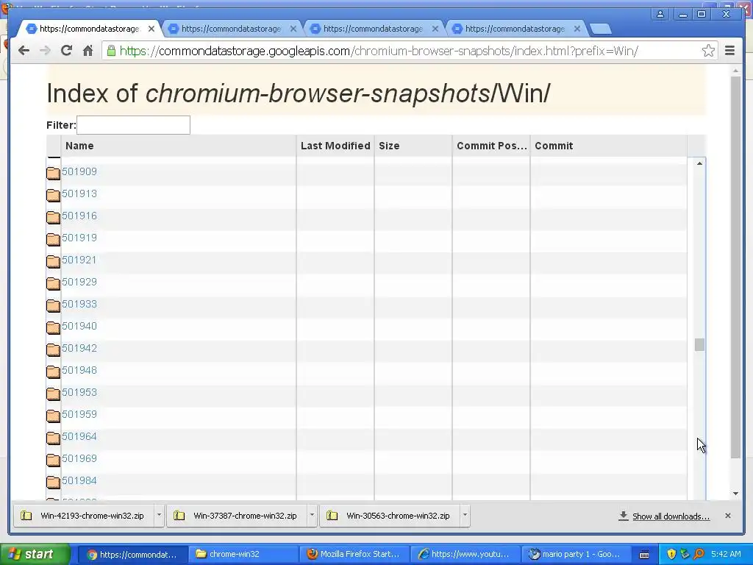The image size is (753, 565).
Task: Open the user profile icon in title bar
Action: [x=660, y=14]
